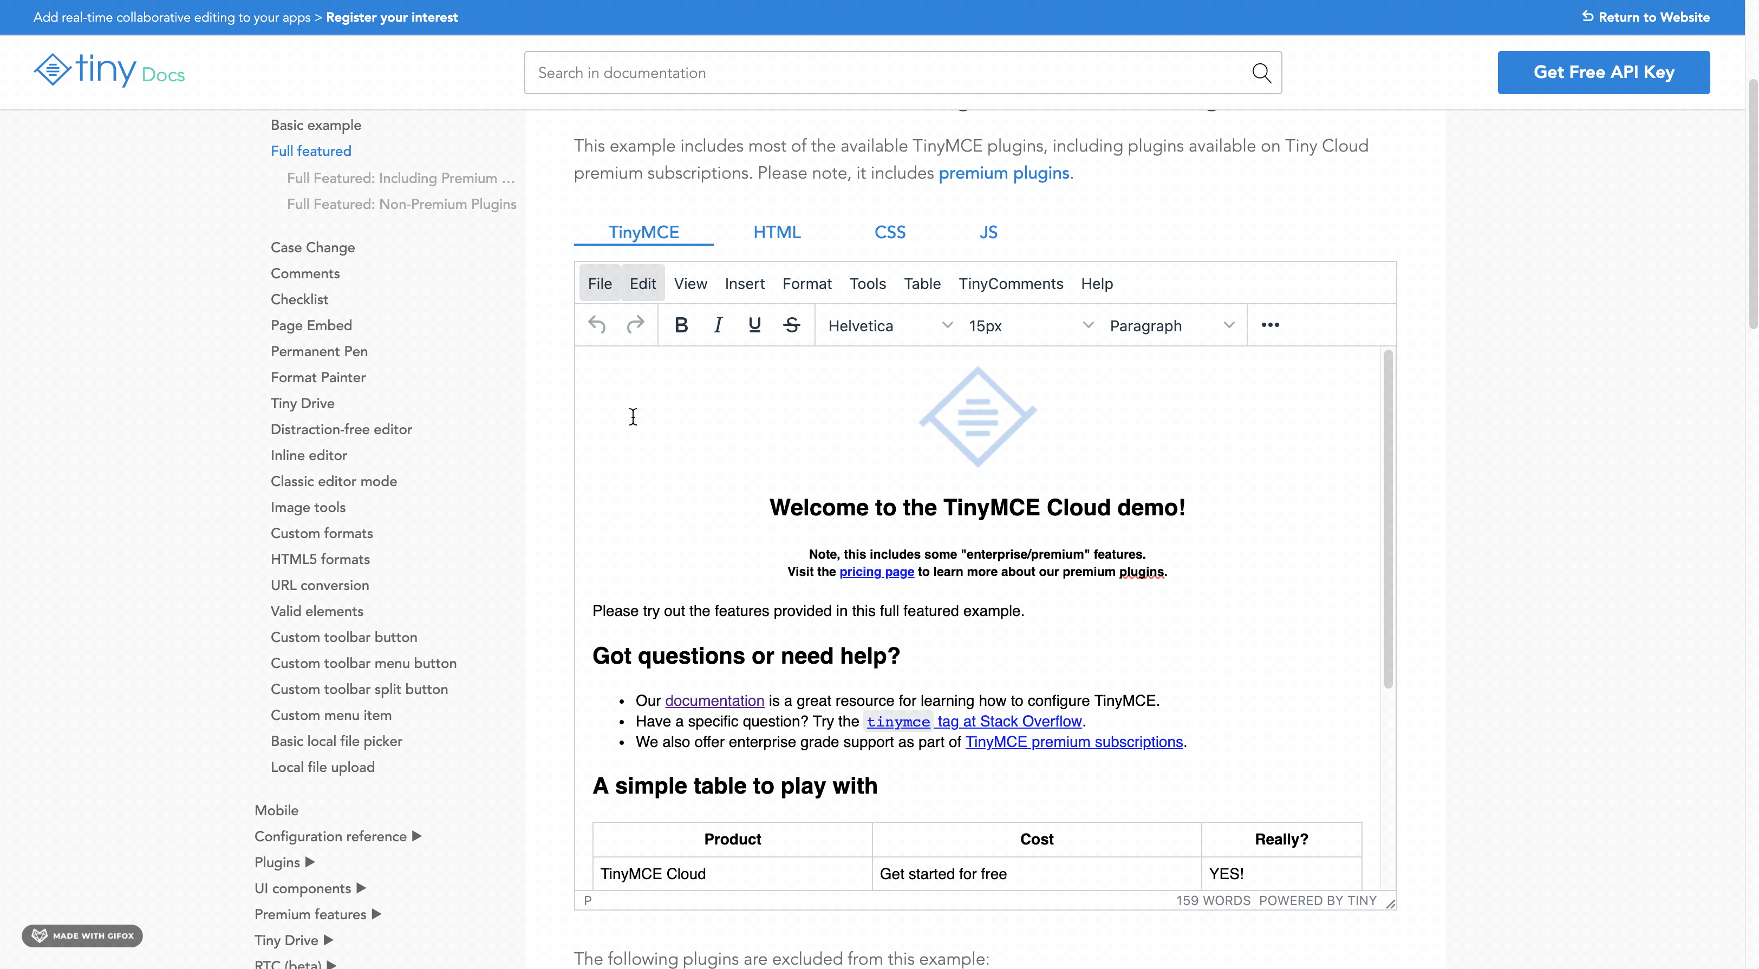
Task: Click the Return to Website arrow icon
Action: click(x=1588, y=16)
